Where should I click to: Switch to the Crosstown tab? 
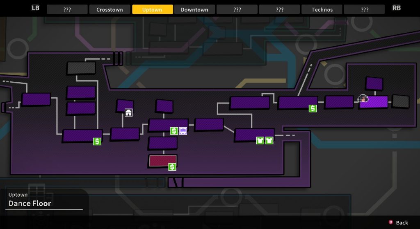[x=110, y=9]
